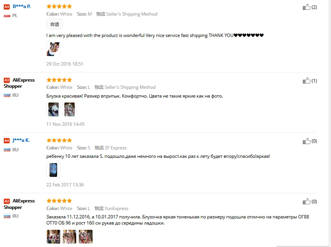The width and height of the screenshot is (331, 247).
Task: Open second photo in the 11 Nov review
Action: [69, 109]
